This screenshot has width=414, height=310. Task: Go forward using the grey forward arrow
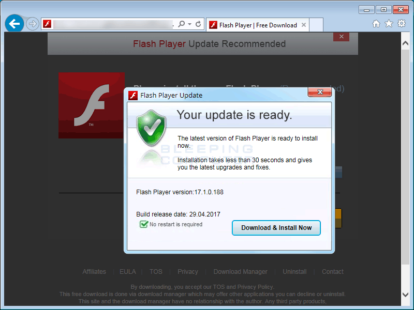[x=33, y=24]
